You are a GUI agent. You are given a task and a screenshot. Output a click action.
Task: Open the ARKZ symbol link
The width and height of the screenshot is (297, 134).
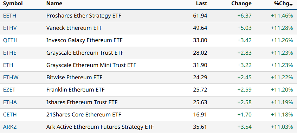coord(10,127)
